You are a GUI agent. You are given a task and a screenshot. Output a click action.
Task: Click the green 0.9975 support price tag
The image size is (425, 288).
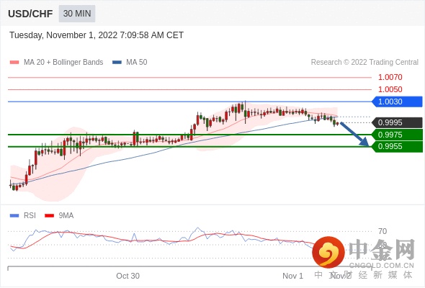click(397, 135)
